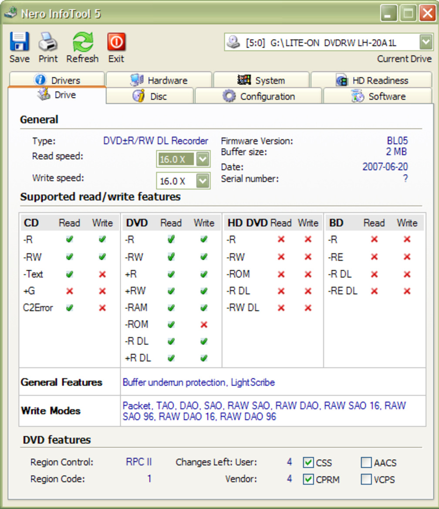
Task: Click the Save floppy disk icon
Action: [x=19, y=41]
